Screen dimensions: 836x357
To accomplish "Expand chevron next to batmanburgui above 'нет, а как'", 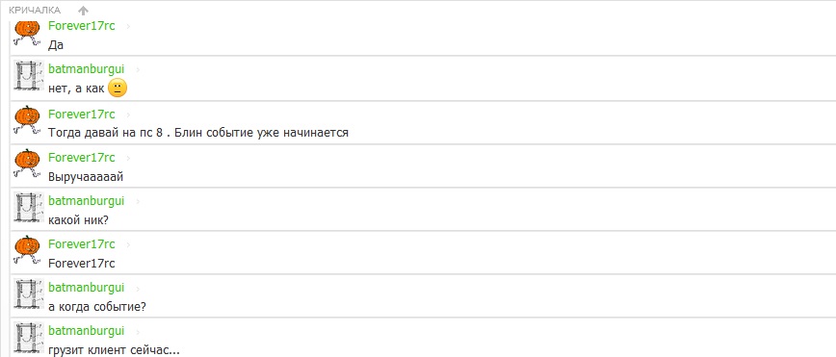I will pyautogui.click(x=138, y=70).
